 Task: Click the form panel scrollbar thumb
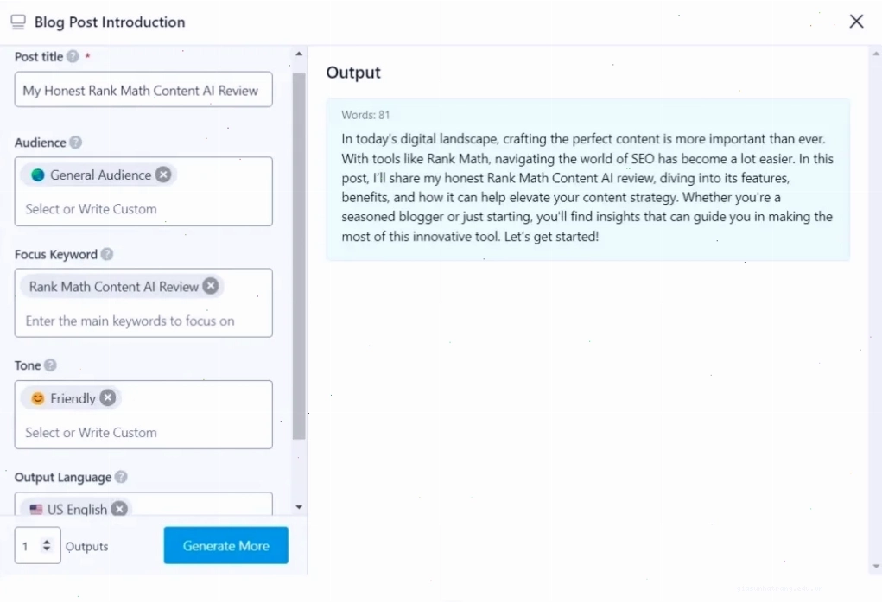coord(299,256)
